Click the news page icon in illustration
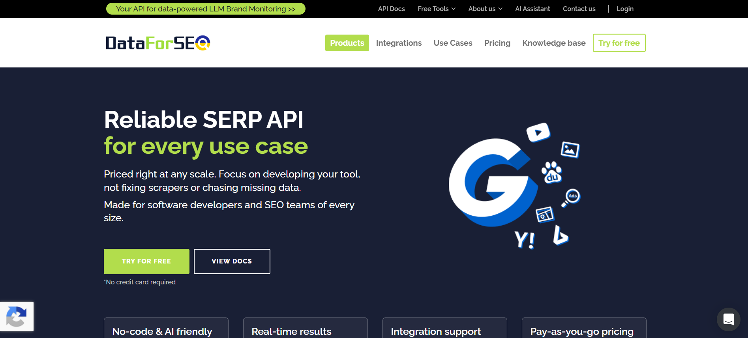 [545, 215]
